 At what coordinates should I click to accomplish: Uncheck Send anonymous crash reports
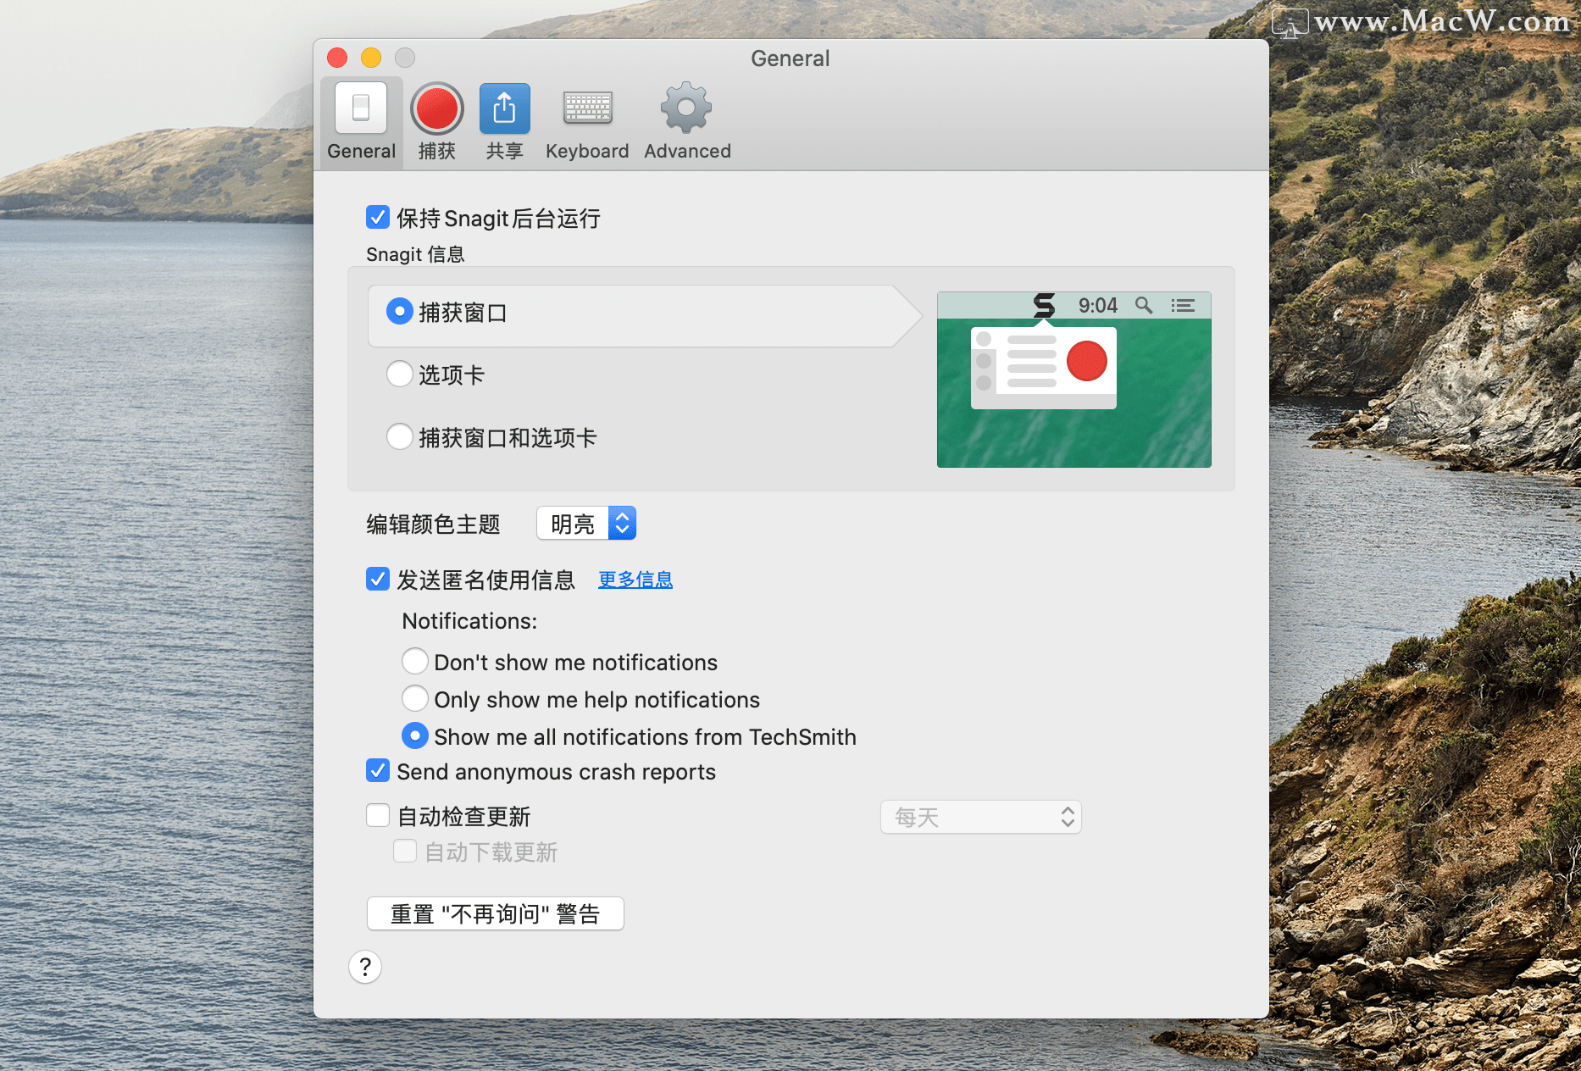point(378,771)
